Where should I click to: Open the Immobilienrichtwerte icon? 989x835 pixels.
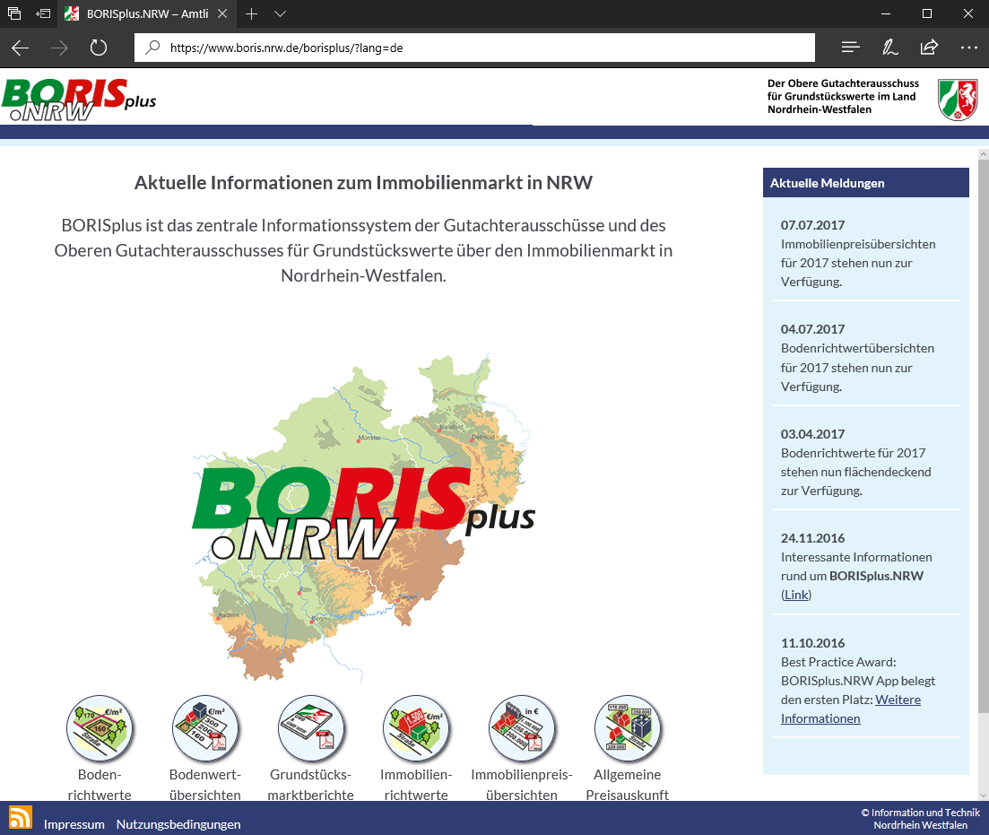tap(416, 728)
